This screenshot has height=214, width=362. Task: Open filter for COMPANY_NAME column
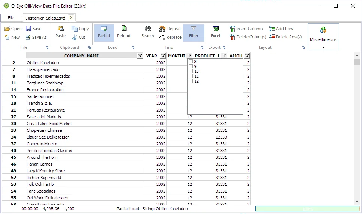pos(140,56)
